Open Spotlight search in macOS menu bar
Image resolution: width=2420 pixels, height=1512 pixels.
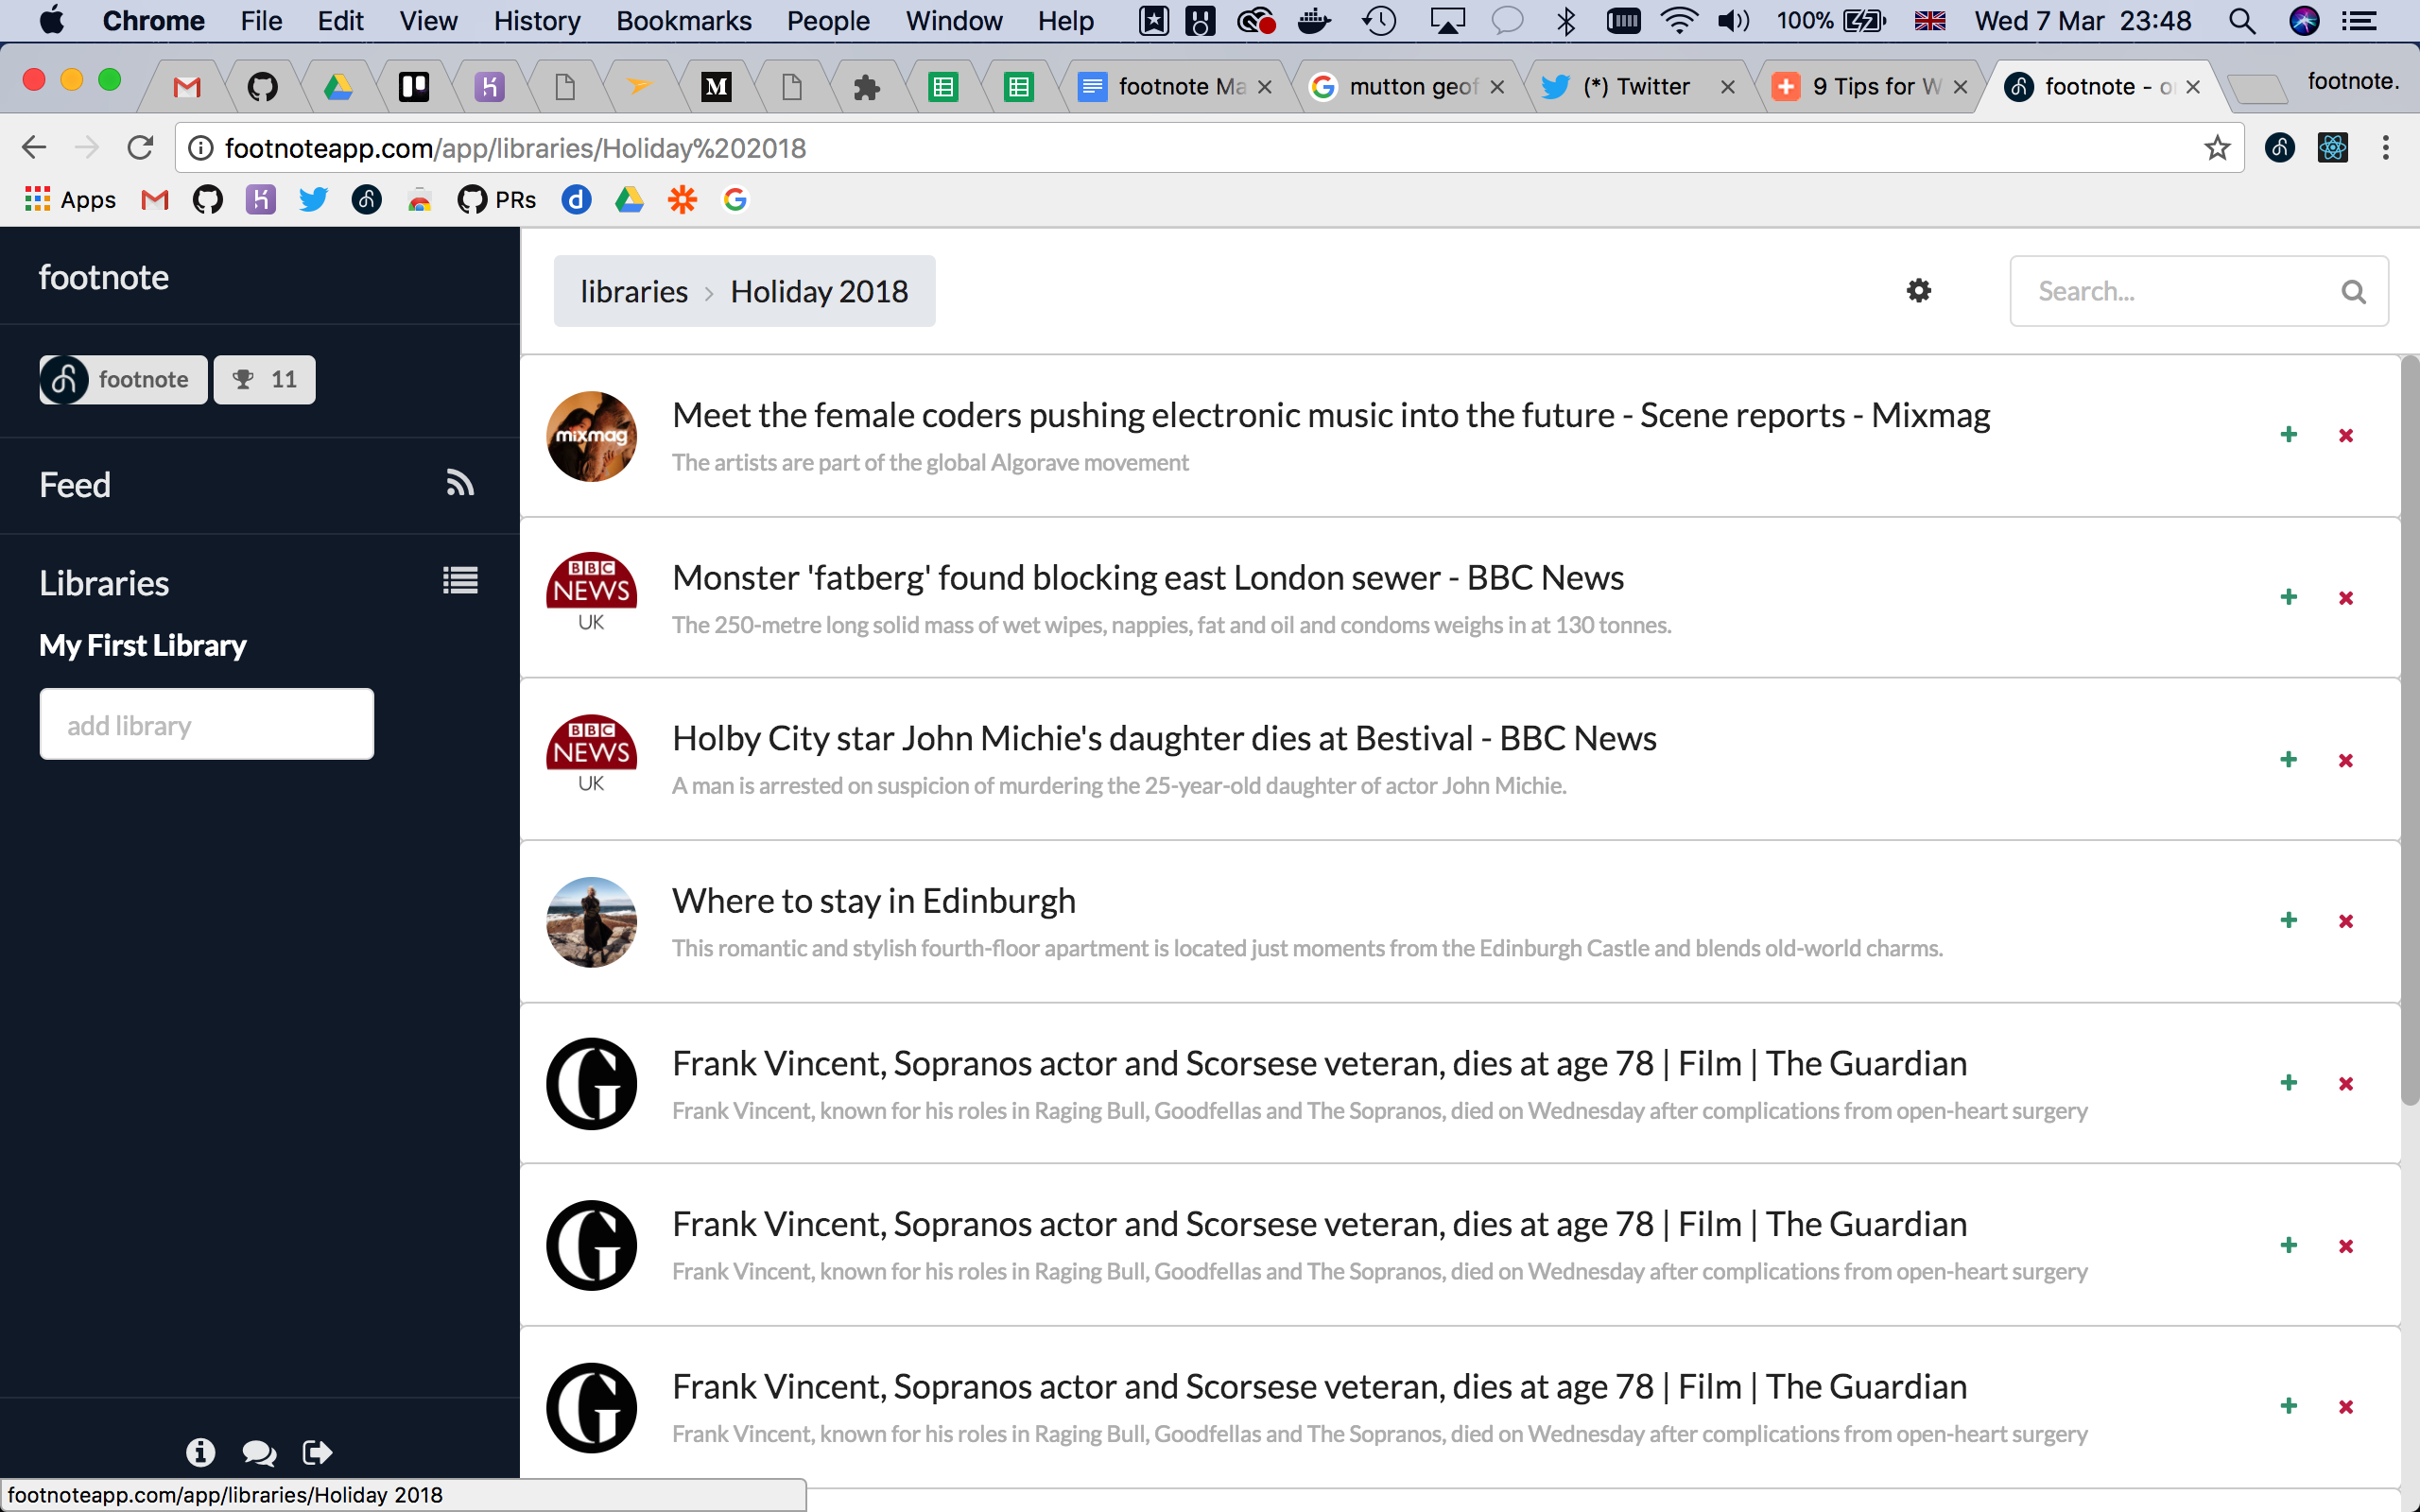click(2243, 21)
